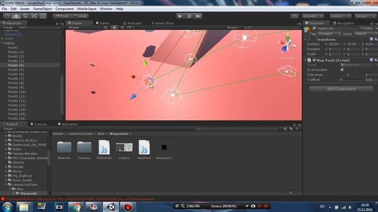This screenshot has width=378, height=212.
Task: Select the waypic1 image asset
Action: pos(124,150)
